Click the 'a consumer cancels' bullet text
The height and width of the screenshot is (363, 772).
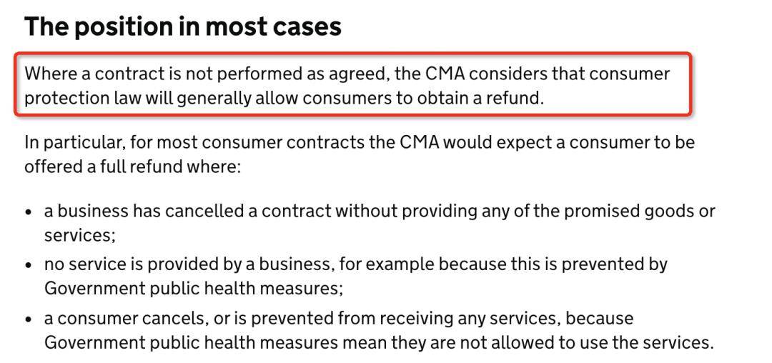coord(124,319)
